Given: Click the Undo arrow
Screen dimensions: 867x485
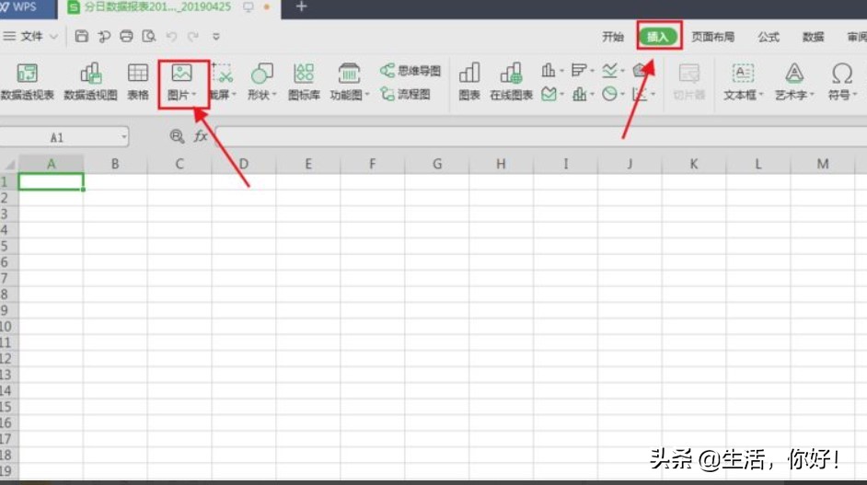Looking at the screenshot, I should (x=171, y=37).
